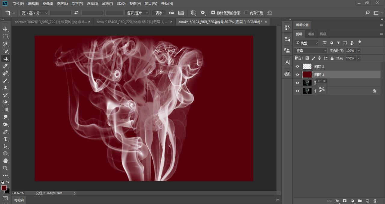Screen dimensions: 385x204
Task: Toggle 删除裁剪的像素 checkbox
Action: click(x=213, y=13)
